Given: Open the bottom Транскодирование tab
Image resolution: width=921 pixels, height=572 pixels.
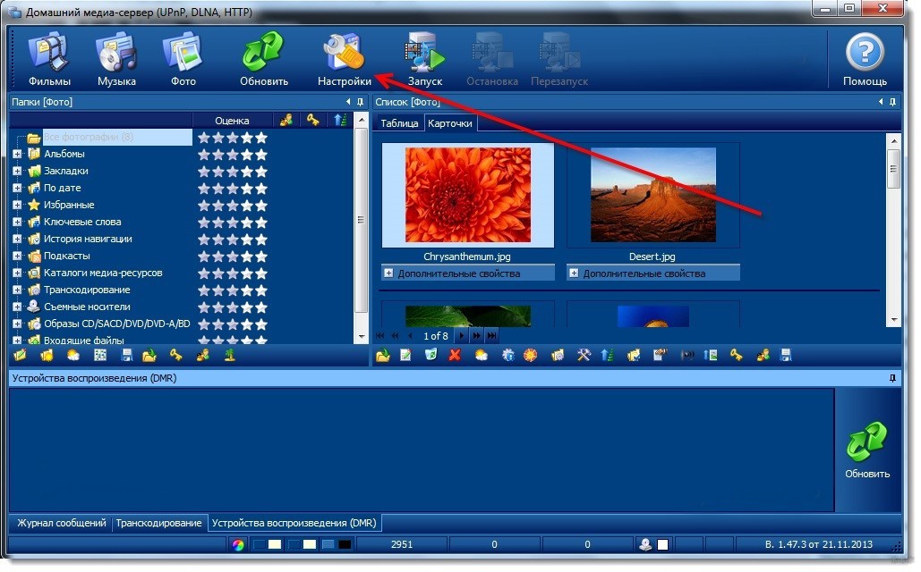Looking at the screenshot, I should 158,524.
